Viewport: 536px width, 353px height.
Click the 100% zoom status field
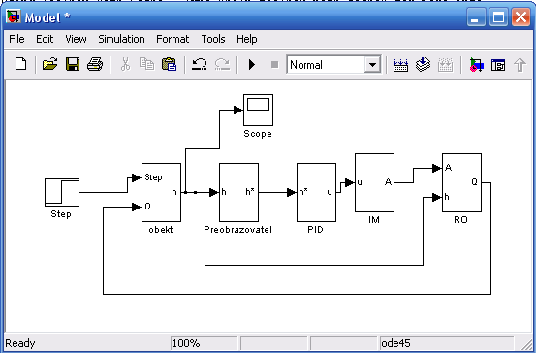(x=204, y=343)
